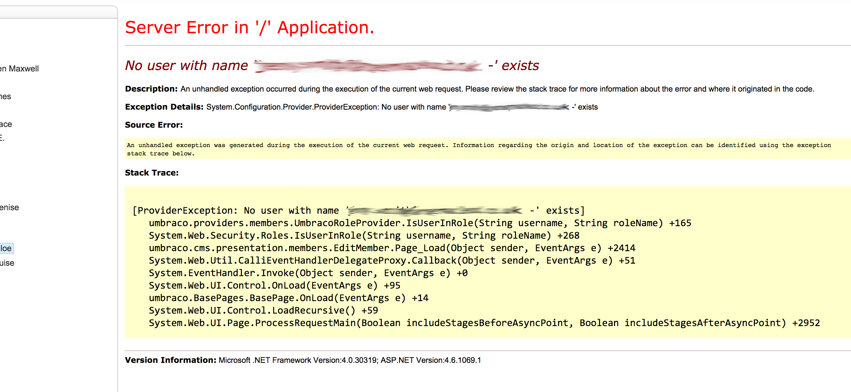Click the umbraco.BasePages.BasePage.OnLoad stack line
Image resolution: width=851 pixels, height=392 pixels.
click(289, 298)
